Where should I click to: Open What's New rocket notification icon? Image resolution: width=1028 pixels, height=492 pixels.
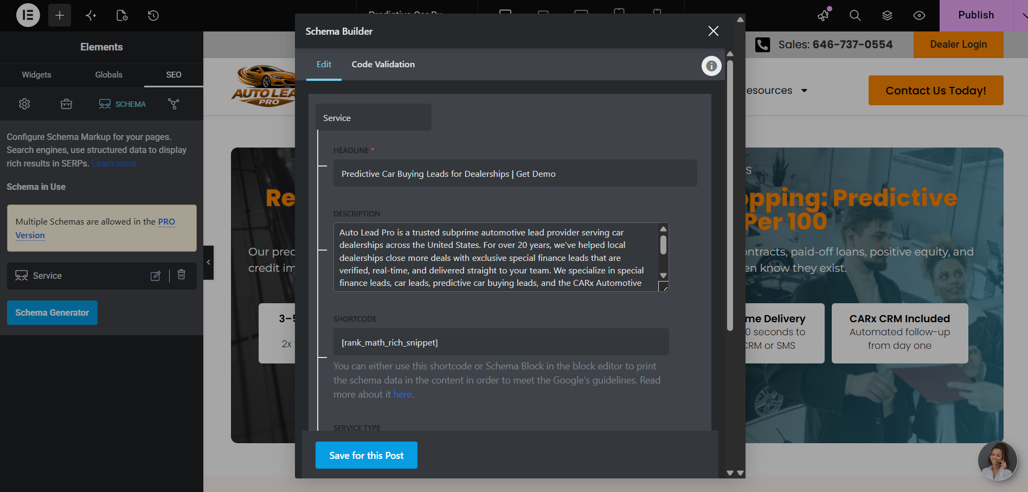coord(824,15)
